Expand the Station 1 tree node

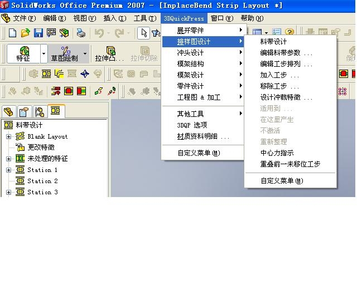coord(9,170)
